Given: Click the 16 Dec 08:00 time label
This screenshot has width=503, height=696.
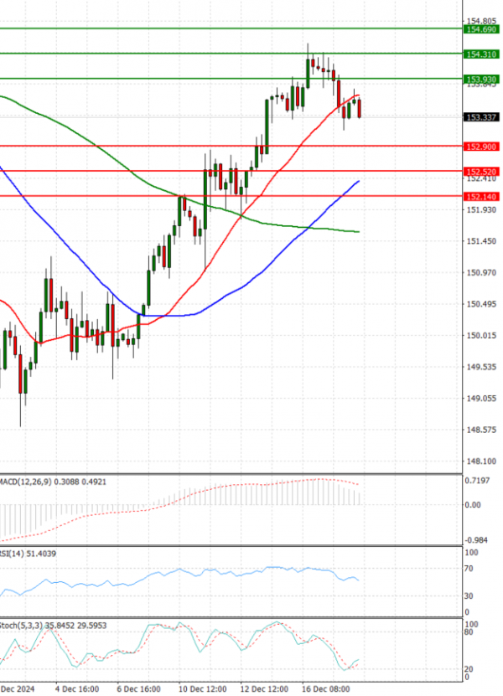Looking at the screenshot, I should point(325,688).
